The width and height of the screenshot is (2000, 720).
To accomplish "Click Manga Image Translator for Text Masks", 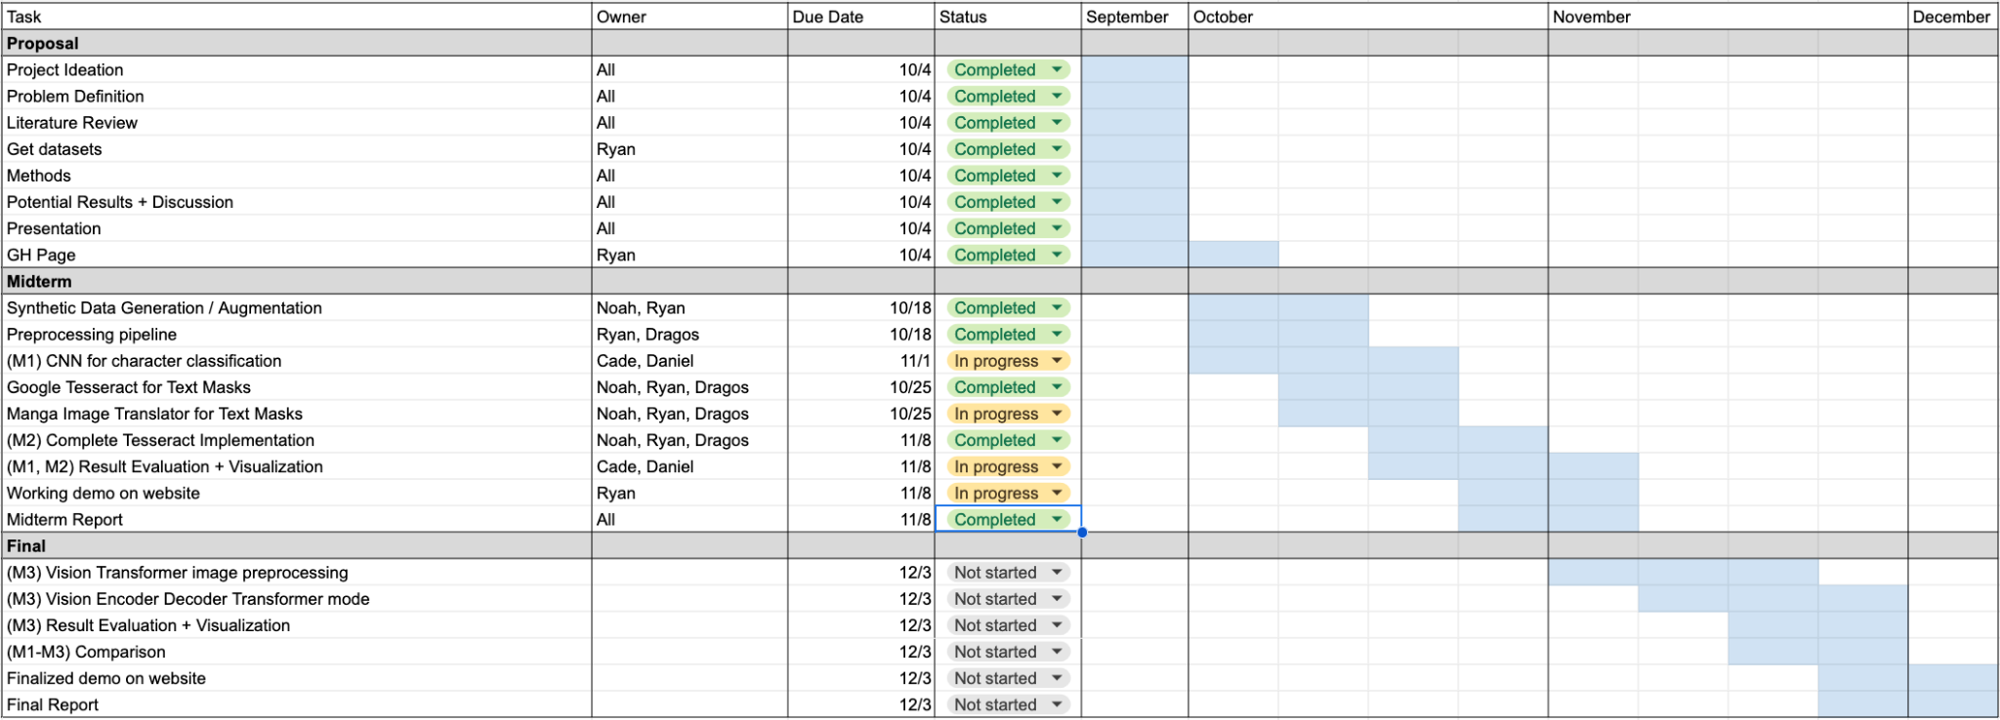I will (297, 413).
